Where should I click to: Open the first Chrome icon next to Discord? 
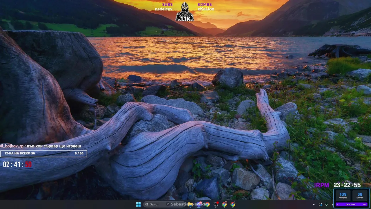coord(207,204)
